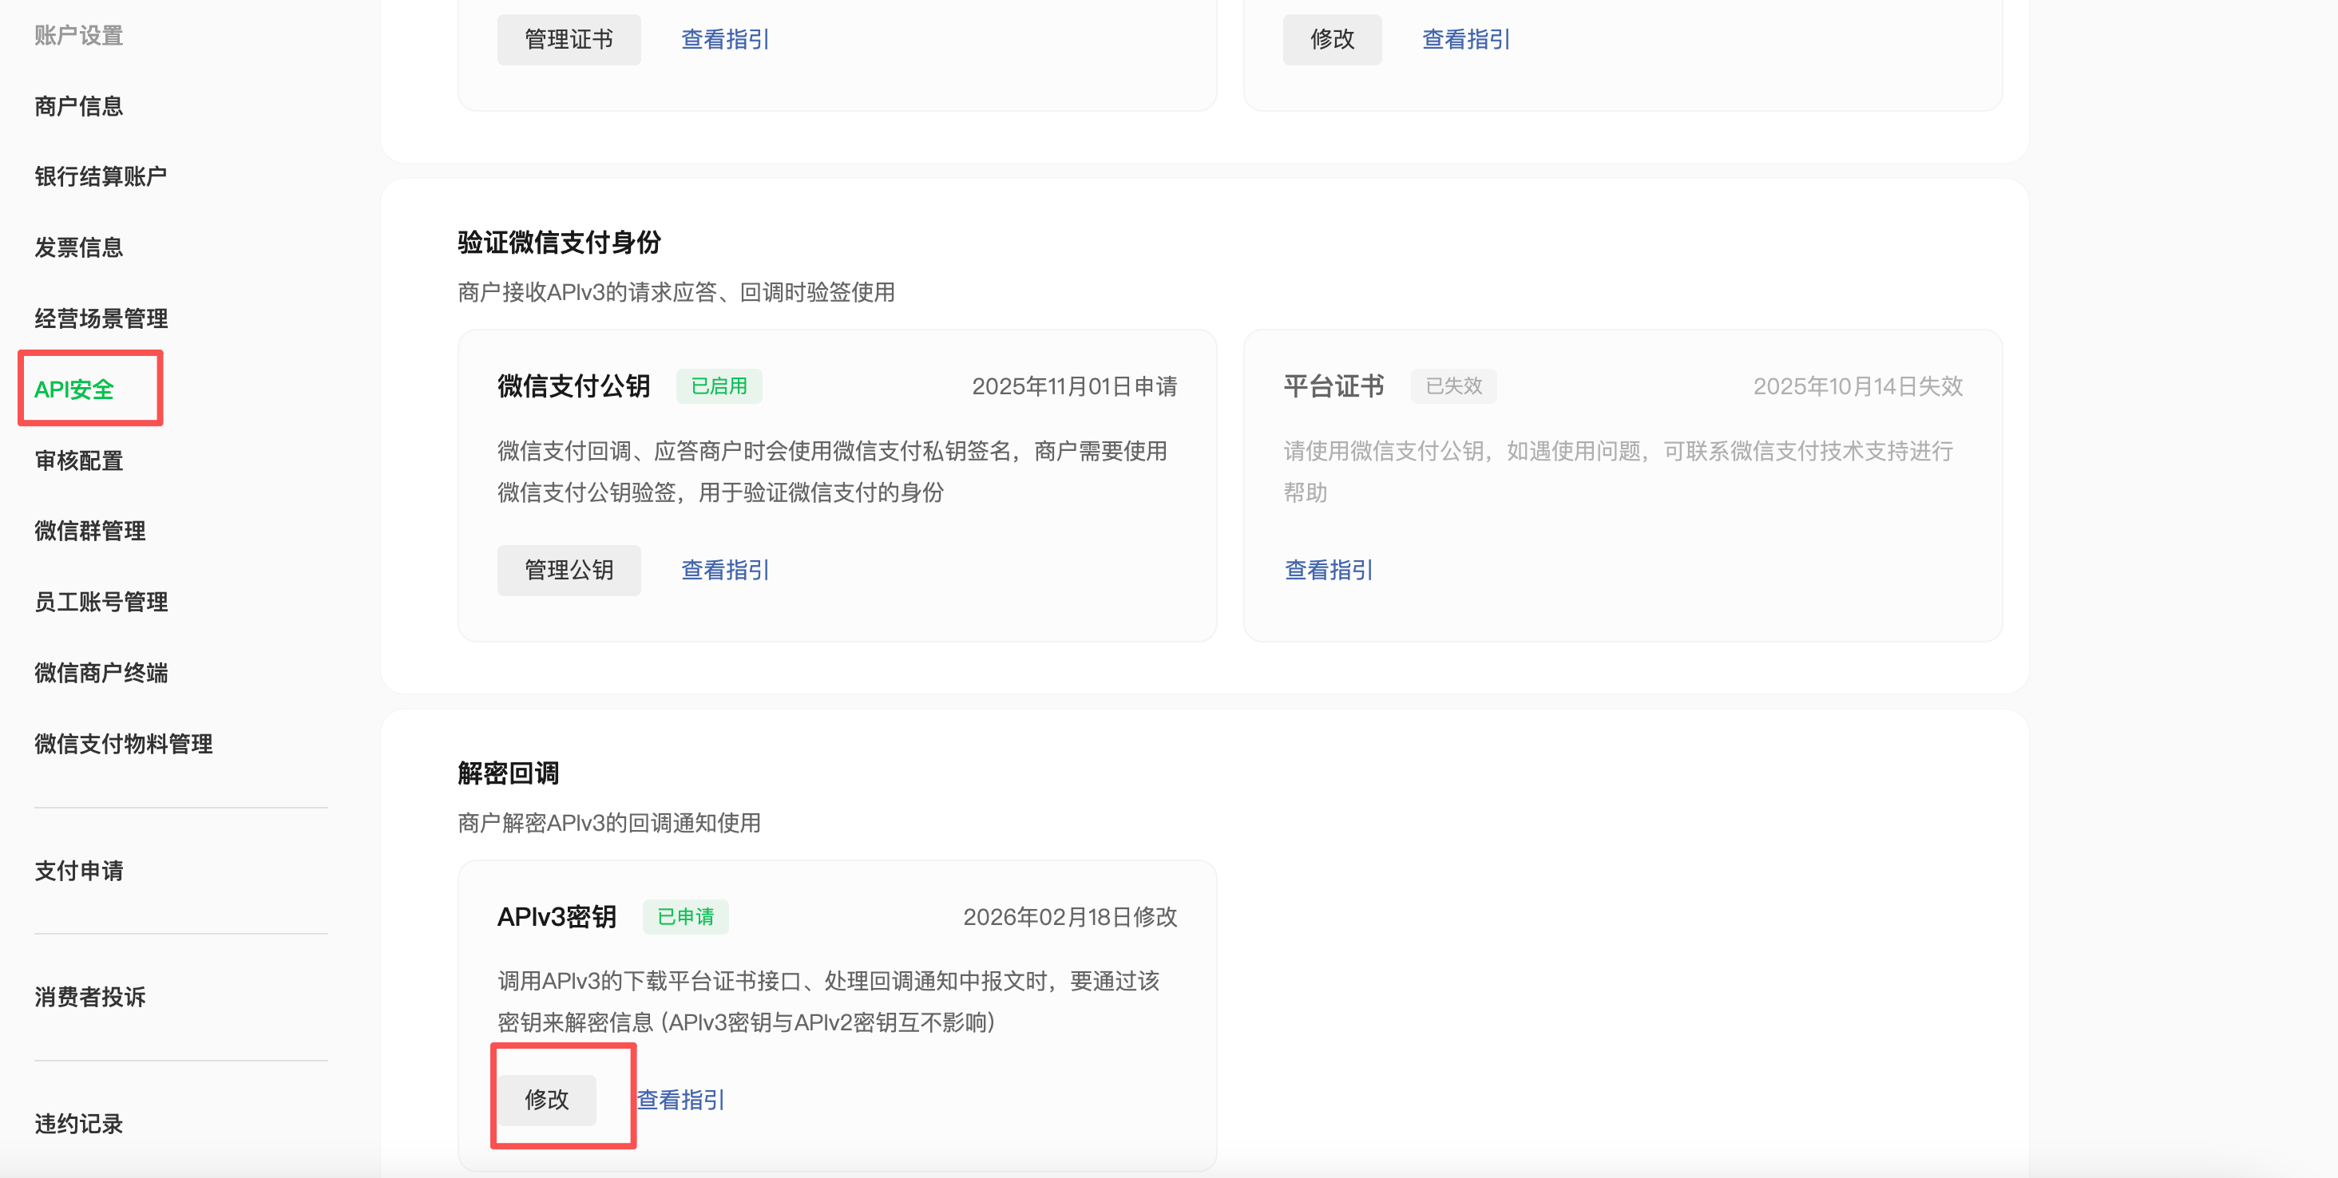This screenshot has height=1178, width=2338.
Task: Select 微信商户终端 in the sidebar
Action: (101, 673)
